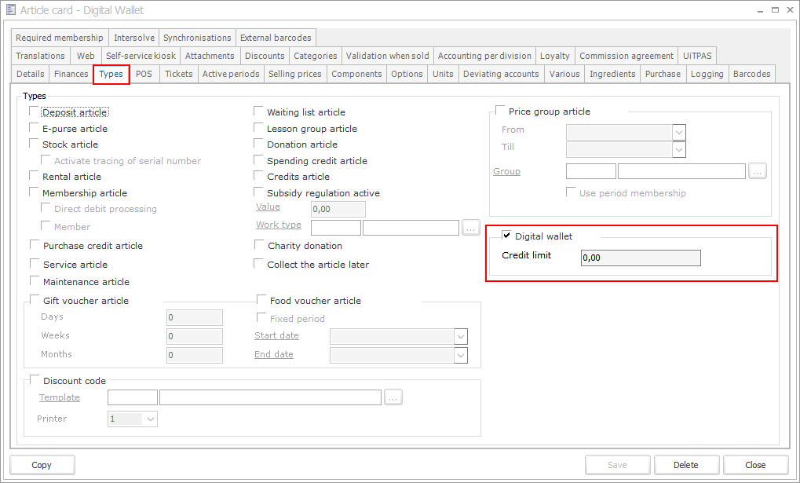
Task: Open the Selling prices tab
Action: [x=294, y=74]
